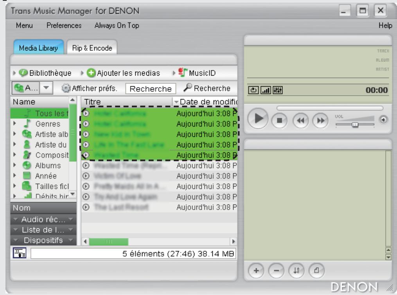Start playback with the Play button
The image size is (397, 295).
pos(258,118)
